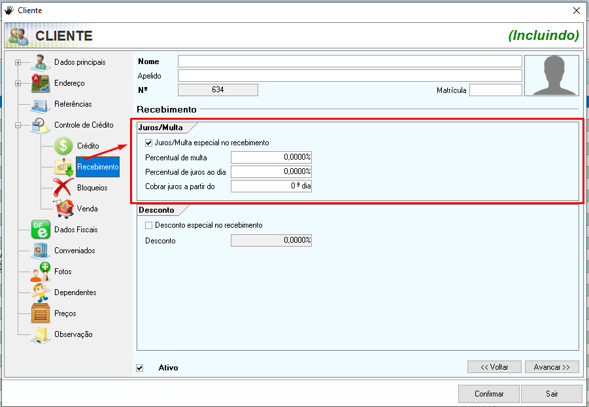The image size is (589, 407).
Task: Select Conveniados in the sidebar tree
Action: [75, 251]
